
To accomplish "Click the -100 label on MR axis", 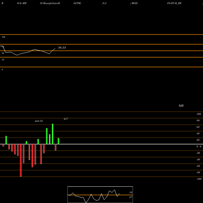I will coord(199,179).
